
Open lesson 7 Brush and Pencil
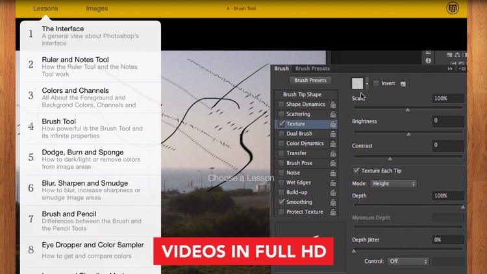tap(90, 221)
